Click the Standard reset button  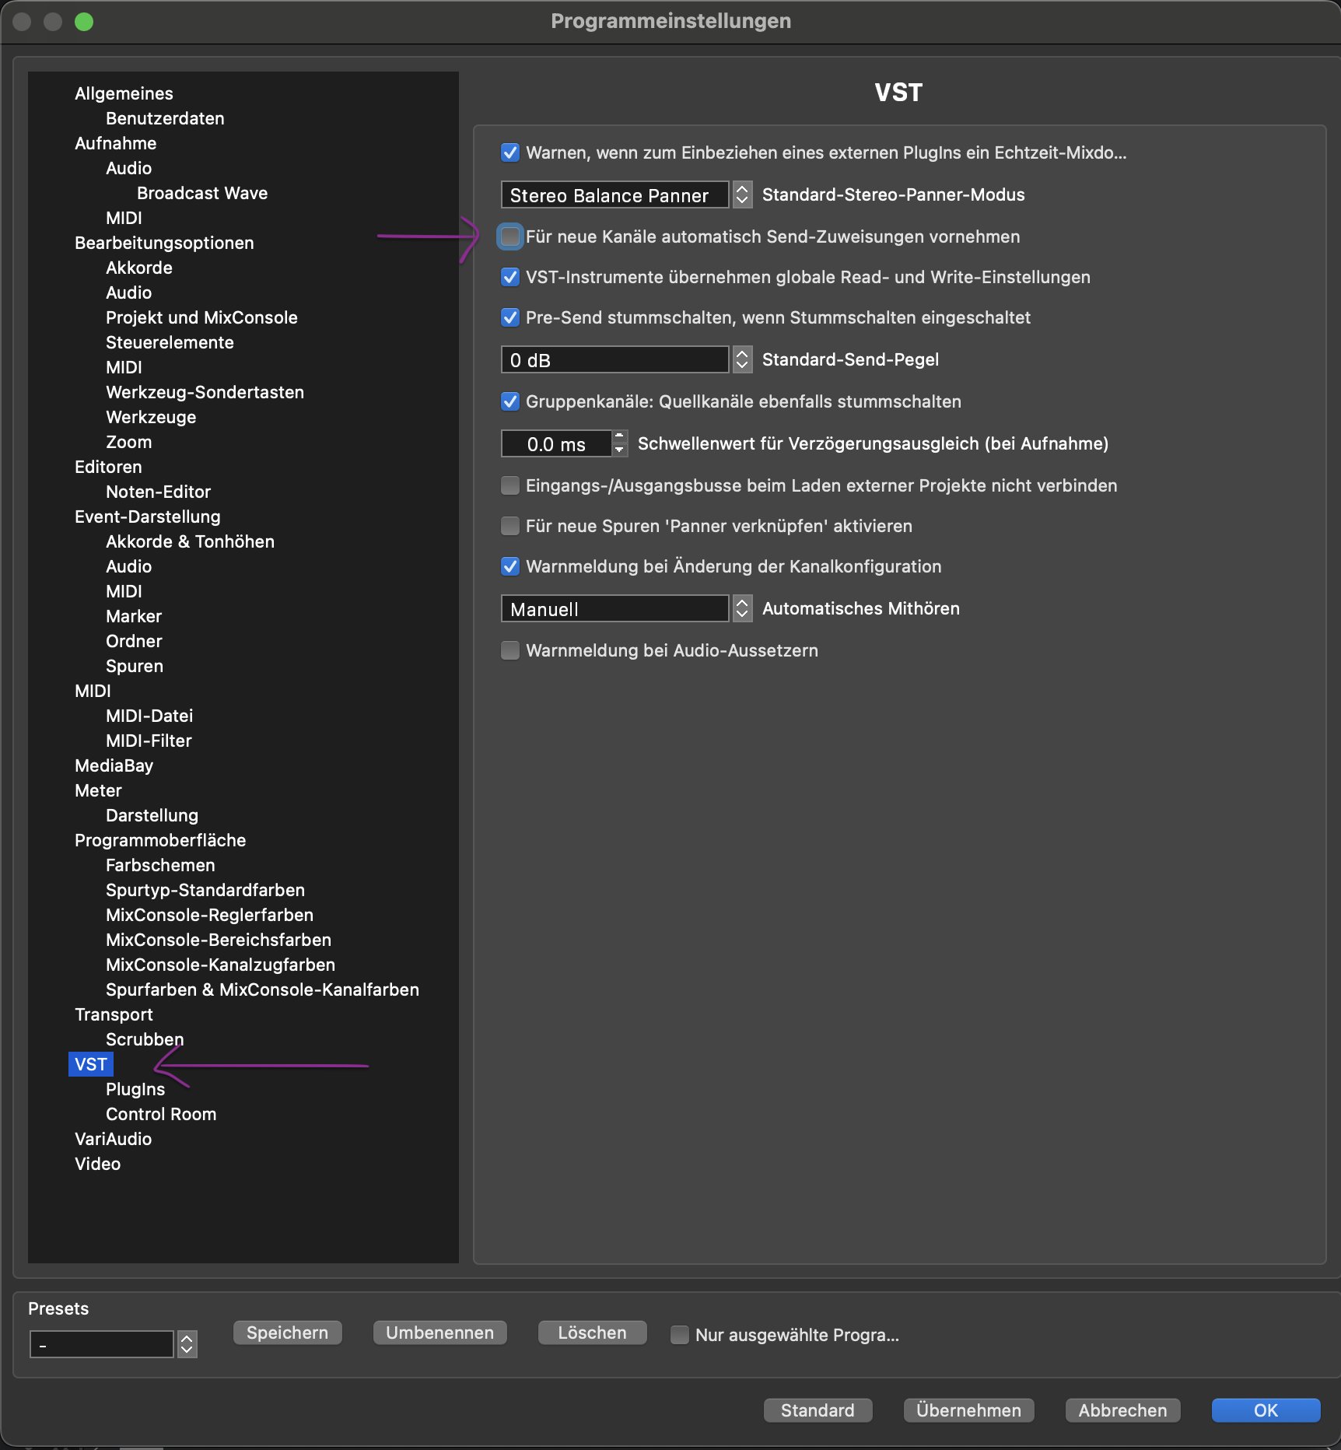[818, 1410]
